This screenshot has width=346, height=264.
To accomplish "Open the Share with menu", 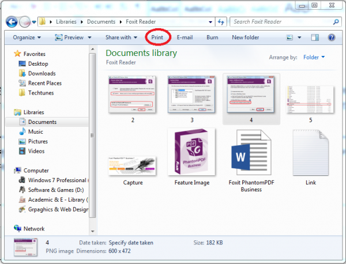I will point(121,37).
